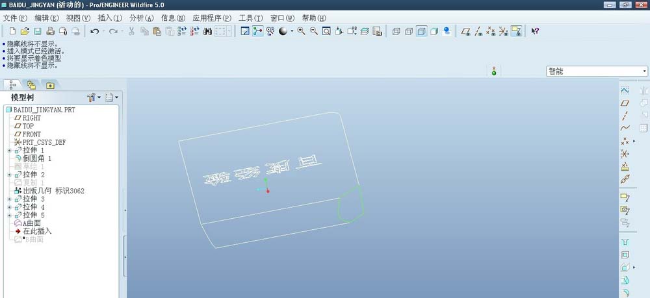Toggle annotation element display icon
The image size is (650, 298).
tap(516, 31)
